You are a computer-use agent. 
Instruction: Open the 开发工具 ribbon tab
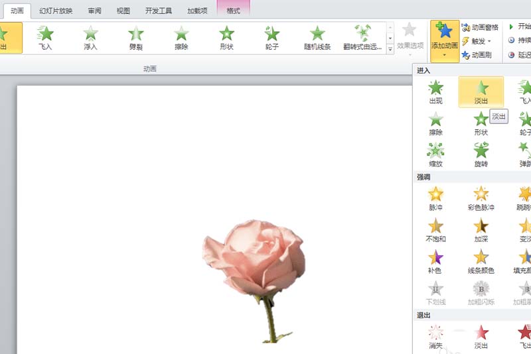(159, 11)
